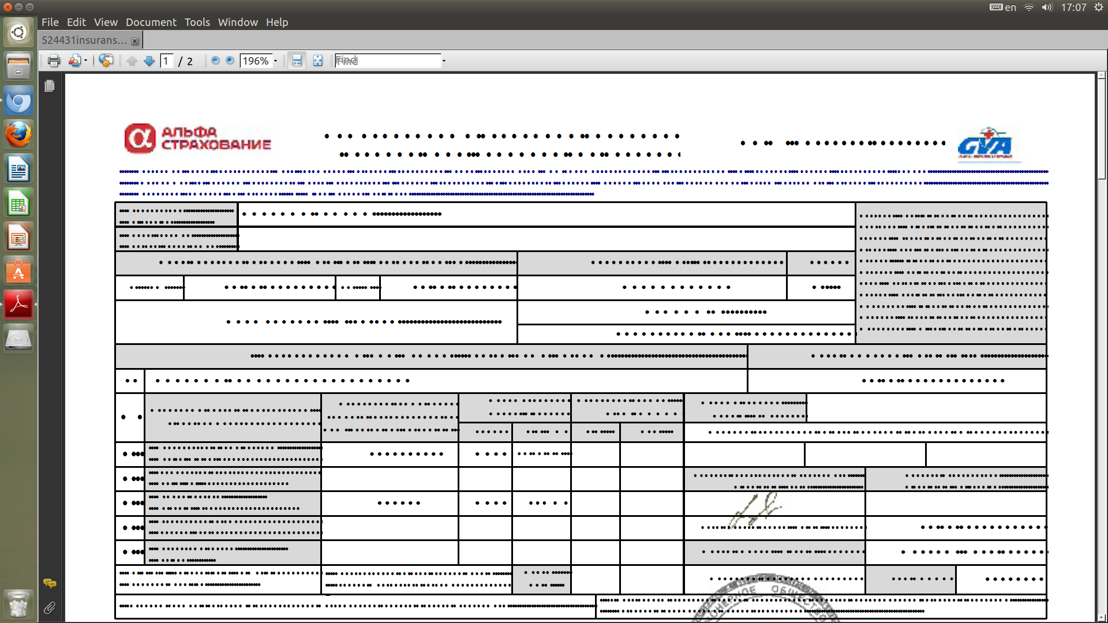Open LibreOffice Calc from the launcher
The image size is (1108, 623).
(18, 203)
